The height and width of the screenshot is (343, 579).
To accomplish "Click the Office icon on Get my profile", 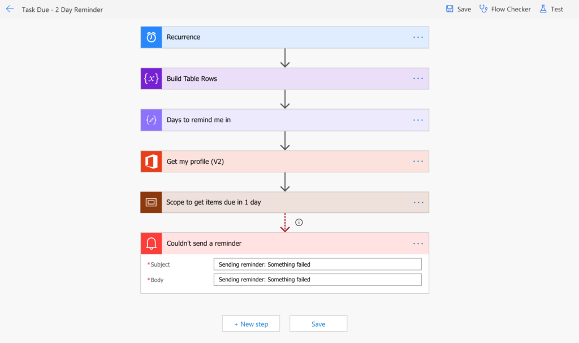I will pyautogui.click(x=151, y=162).
